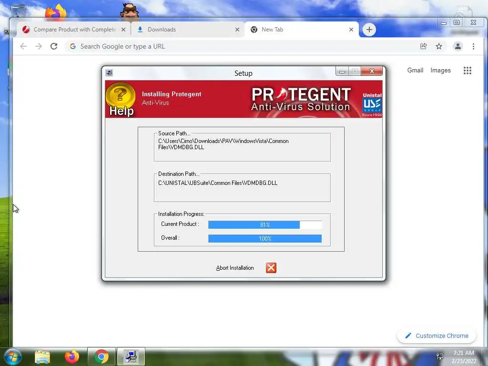Close the Downloads tab
Viewport: 488px width, 366px height.
pos(237,30)
